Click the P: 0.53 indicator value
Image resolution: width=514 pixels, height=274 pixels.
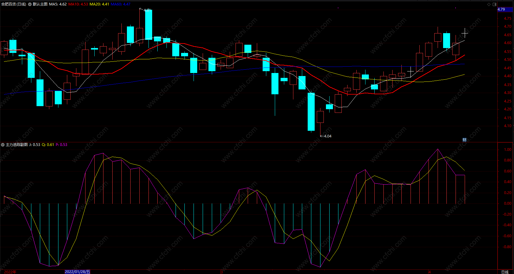[x=61, y=145]
